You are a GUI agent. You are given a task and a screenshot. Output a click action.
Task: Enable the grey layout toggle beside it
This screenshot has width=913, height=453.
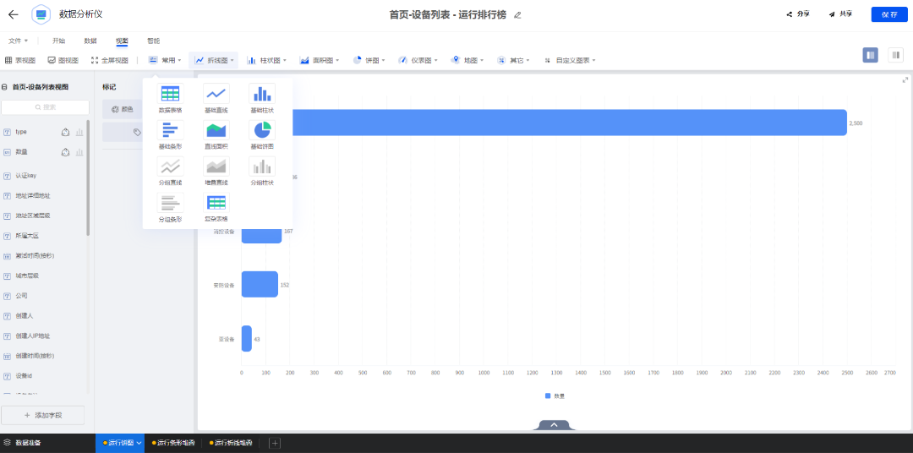(895, 55)
